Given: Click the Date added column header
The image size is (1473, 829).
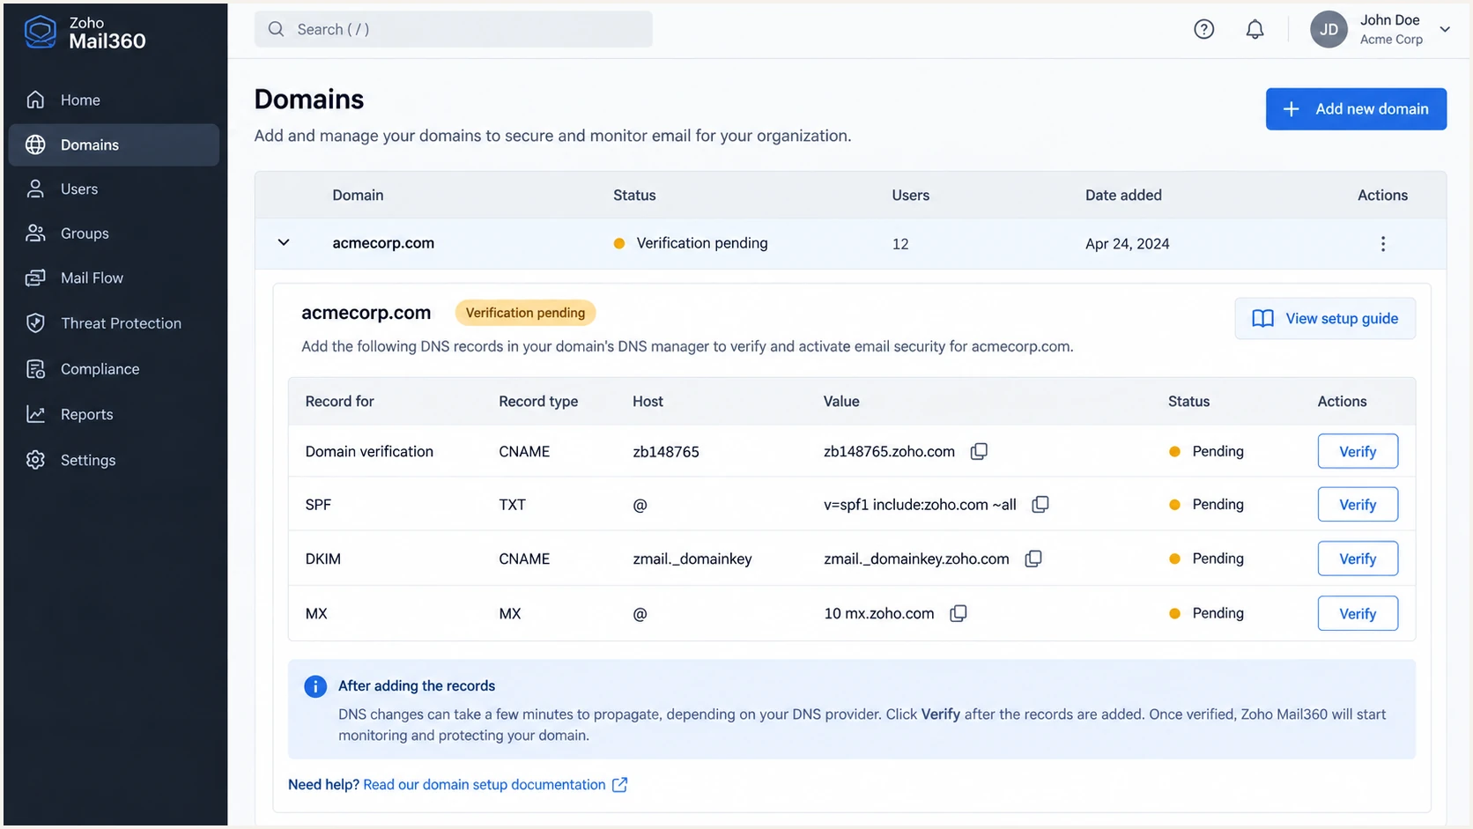Looking at the screenshot, I should click(x=1123, y=195).
